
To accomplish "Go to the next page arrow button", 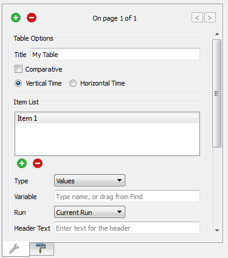I will pyautogui.click(x=210, y=18).
